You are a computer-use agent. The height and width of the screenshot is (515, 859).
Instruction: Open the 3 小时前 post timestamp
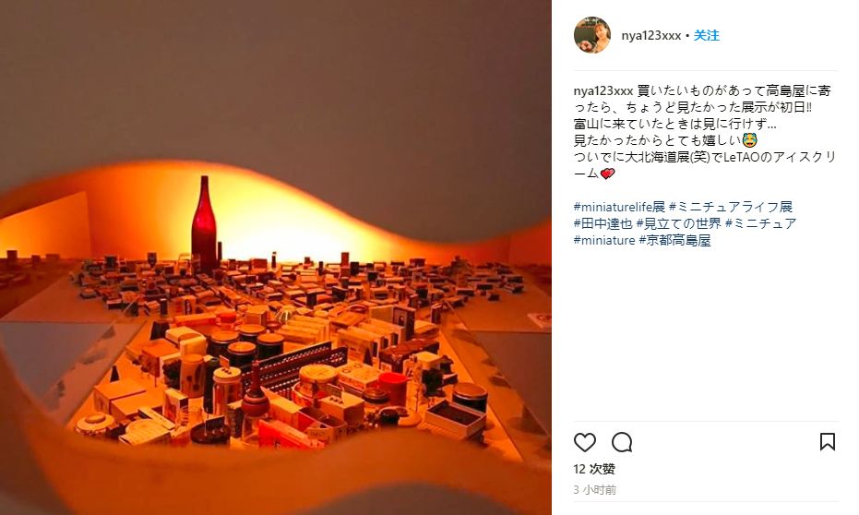click(595, 490)
